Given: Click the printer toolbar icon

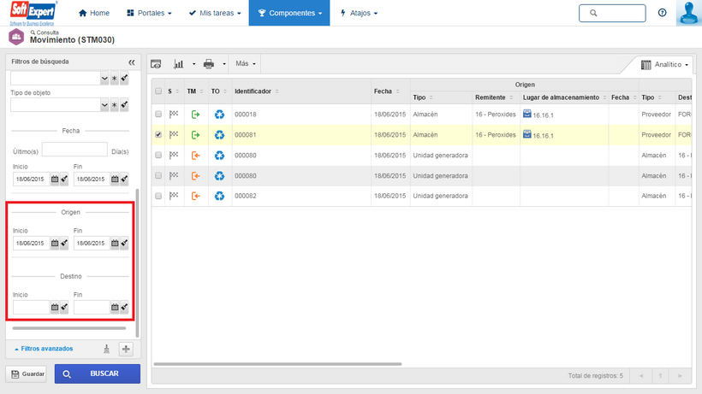Looking at the screenshot, I should tap(209, 64).
